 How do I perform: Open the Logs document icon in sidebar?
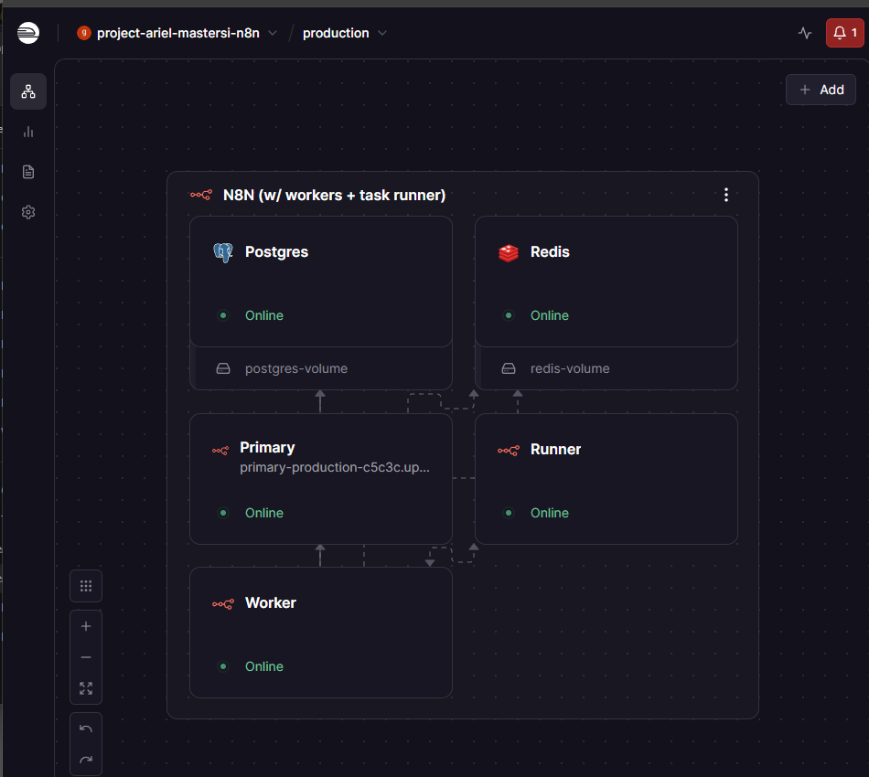[28, 172]
